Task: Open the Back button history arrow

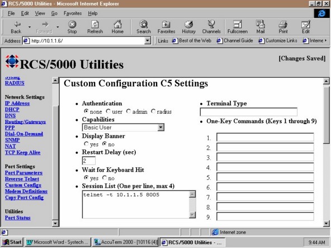Action: 30,27
